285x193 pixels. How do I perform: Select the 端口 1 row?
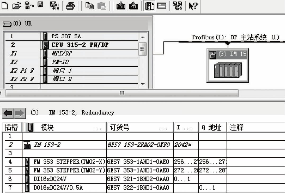point(71,71)
